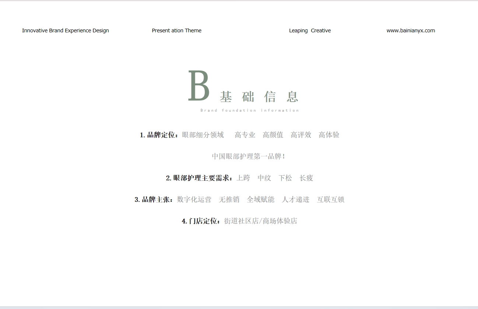The image size is (478, 309).
Task: Click the "Brand foundation information" subtitle
Action: click(x=250, y=110)
